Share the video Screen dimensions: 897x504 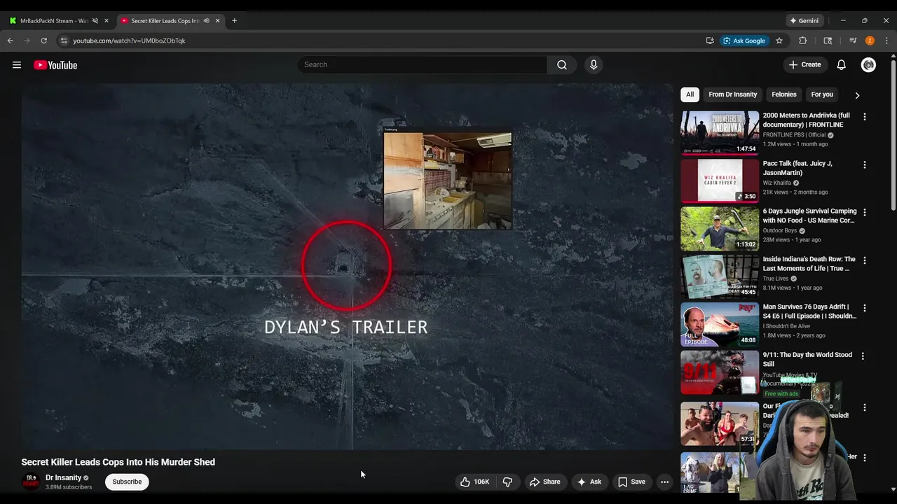click(545, 482)
